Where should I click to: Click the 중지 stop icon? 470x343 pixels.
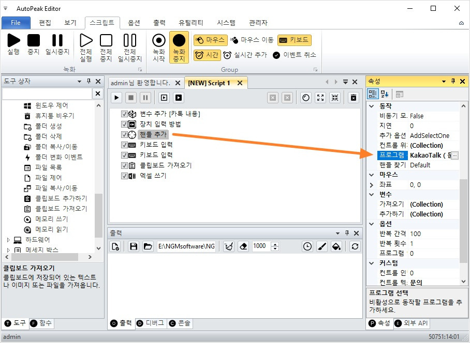(34, 44)
